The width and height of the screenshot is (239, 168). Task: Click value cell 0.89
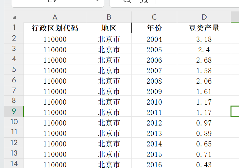(204, 132)
